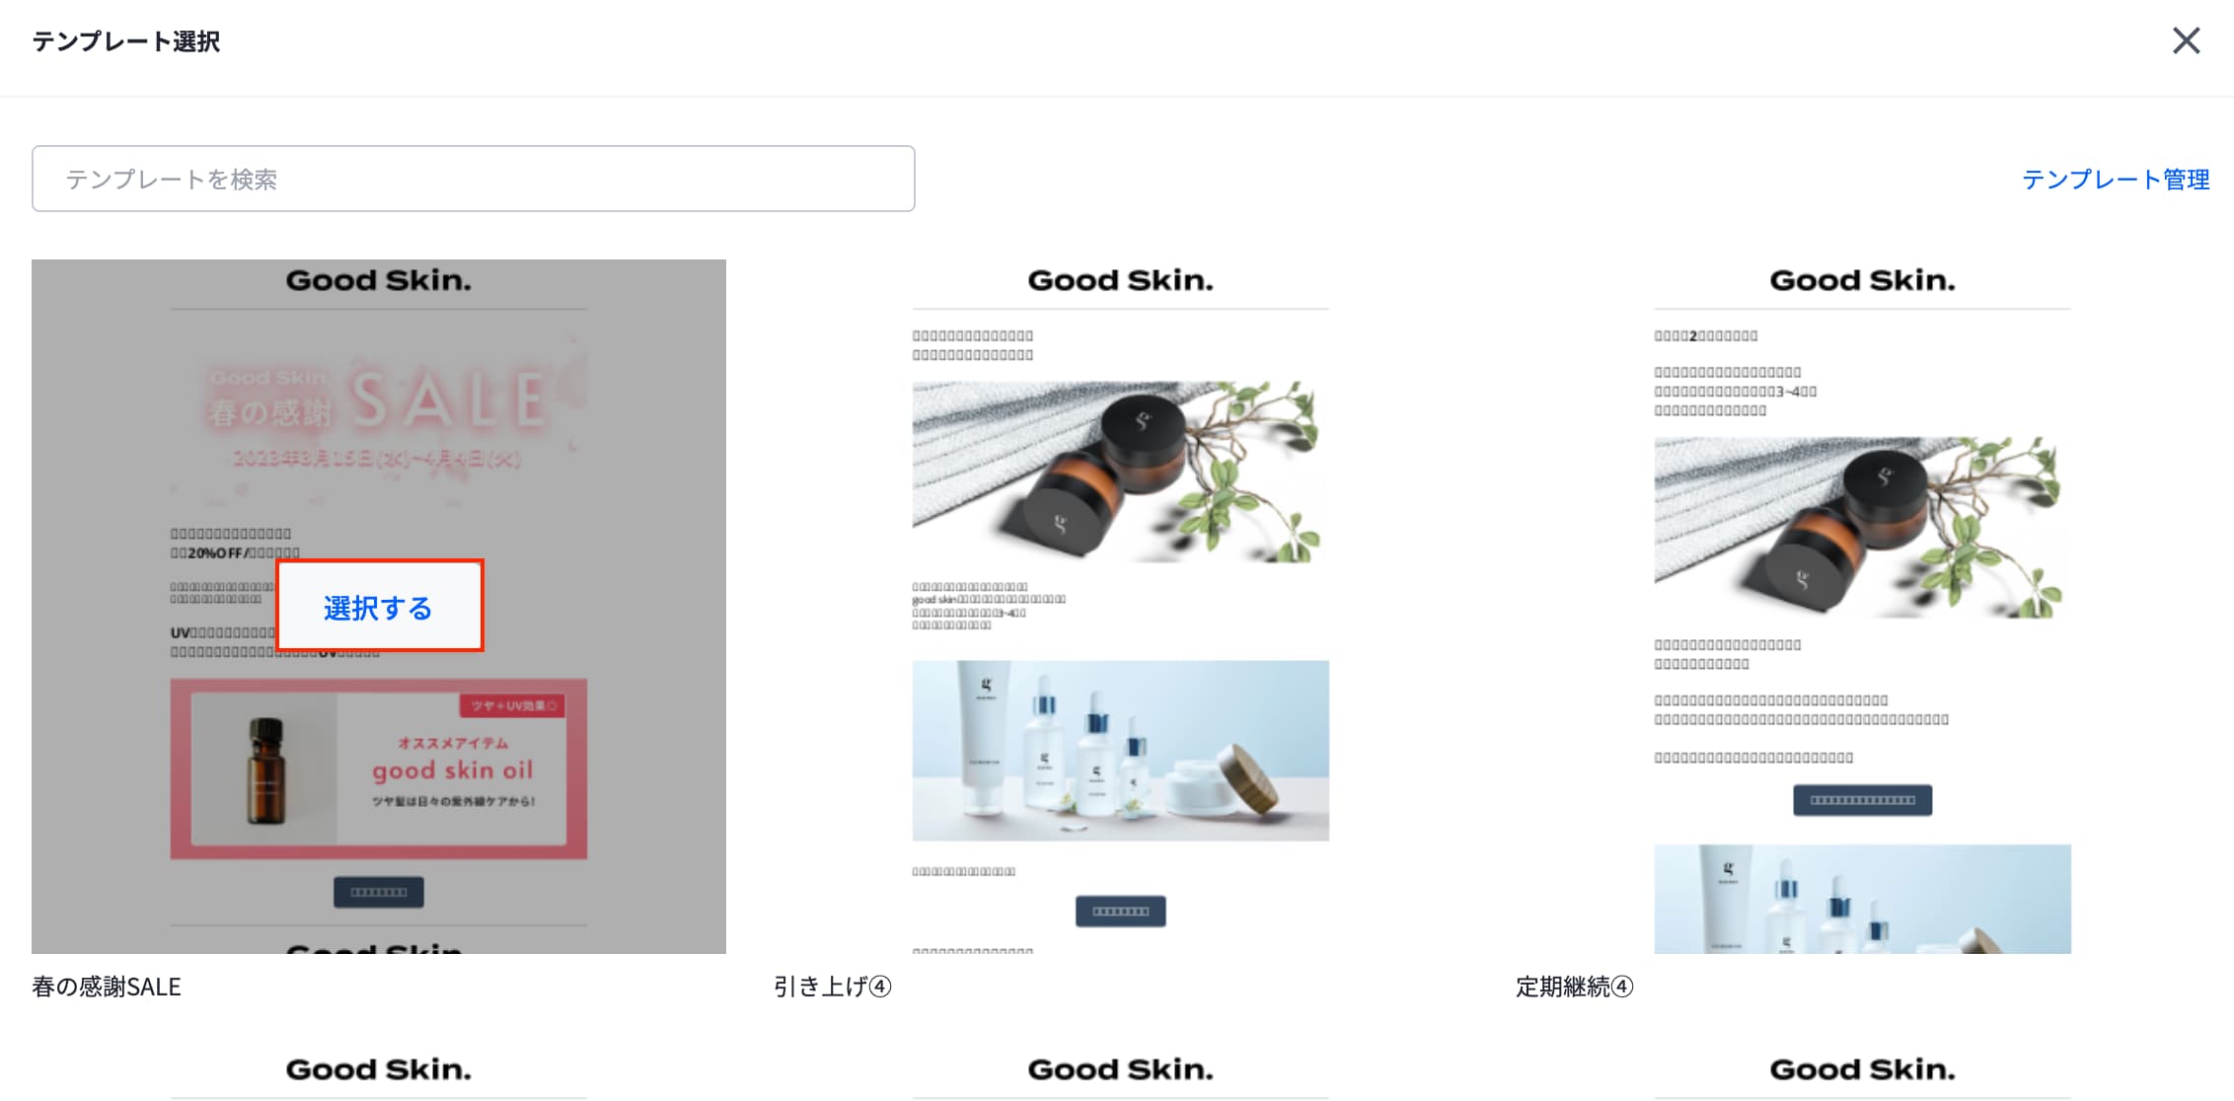Click the 定期継続④ template label
This screenshot has width=2234, height=1101.
(1575, 987)
